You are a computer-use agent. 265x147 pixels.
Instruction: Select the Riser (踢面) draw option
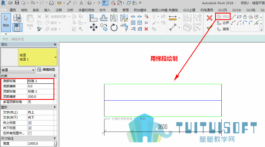223,29
